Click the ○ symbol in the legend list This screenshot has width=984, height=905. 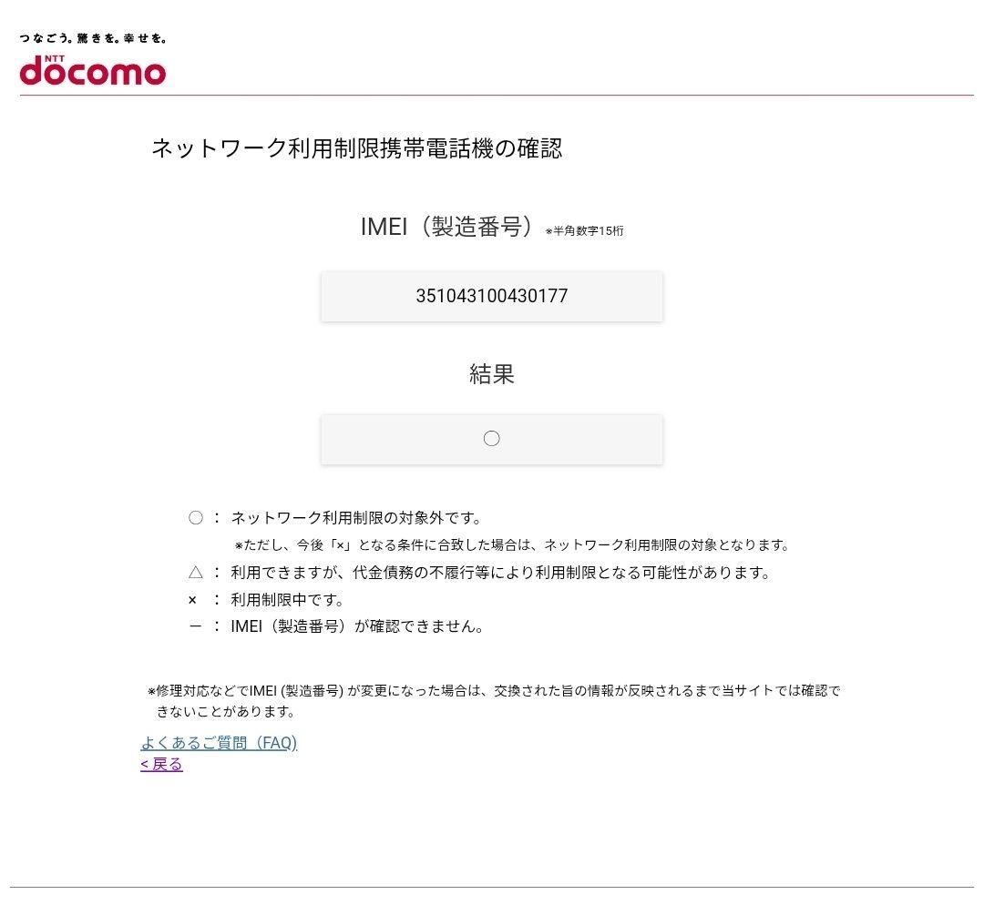coord(194,517)
